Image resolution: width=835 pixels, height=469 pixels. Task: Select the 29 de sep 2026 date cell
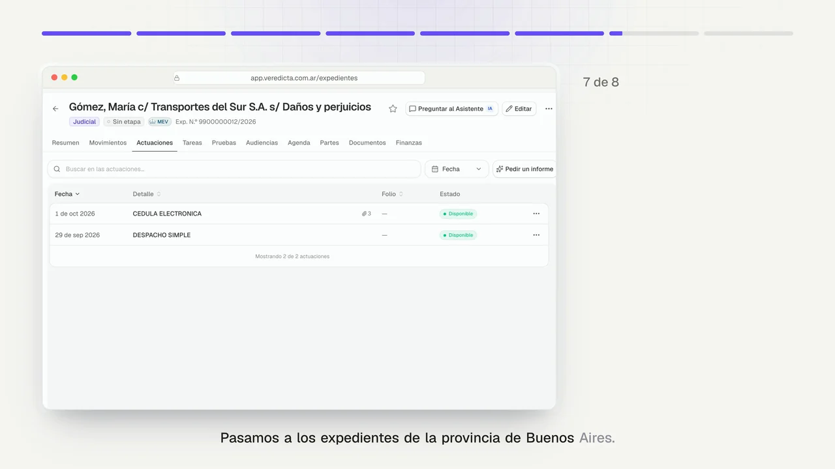(x=78, y=235)
